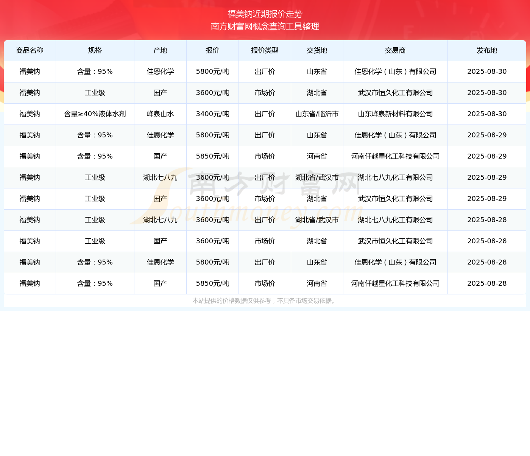Click 市场价 in the 2025-08-30 row
This screenshot has width=530, height=456.
tap(265, 93)
